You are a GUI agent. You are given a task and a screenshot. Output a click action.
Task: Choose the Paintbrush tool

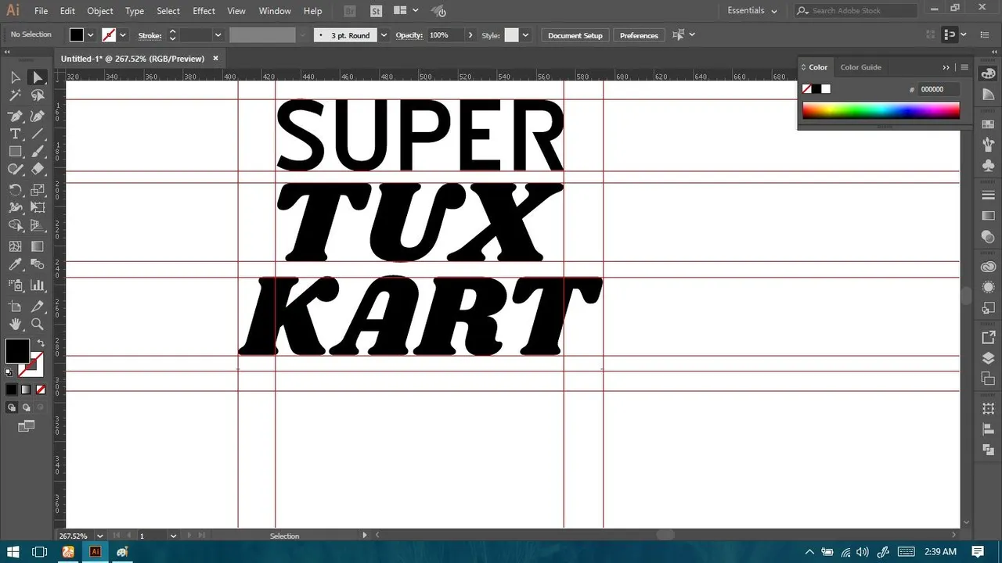click(x=38, y=152)
